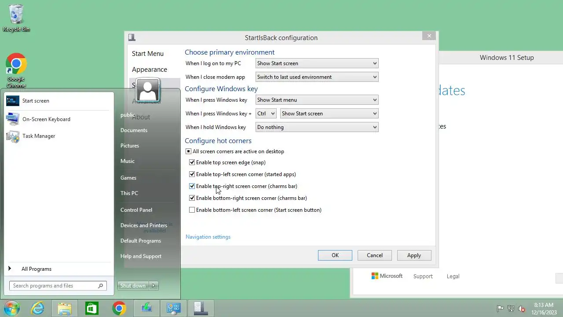The image size is (563, 317).
Task: Open the Start orb button on taskbar
Action: 12,308
